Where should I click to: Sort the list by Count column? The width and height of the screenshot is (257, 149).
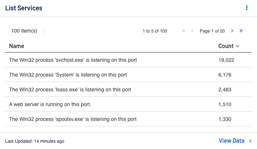click(226, 46)
